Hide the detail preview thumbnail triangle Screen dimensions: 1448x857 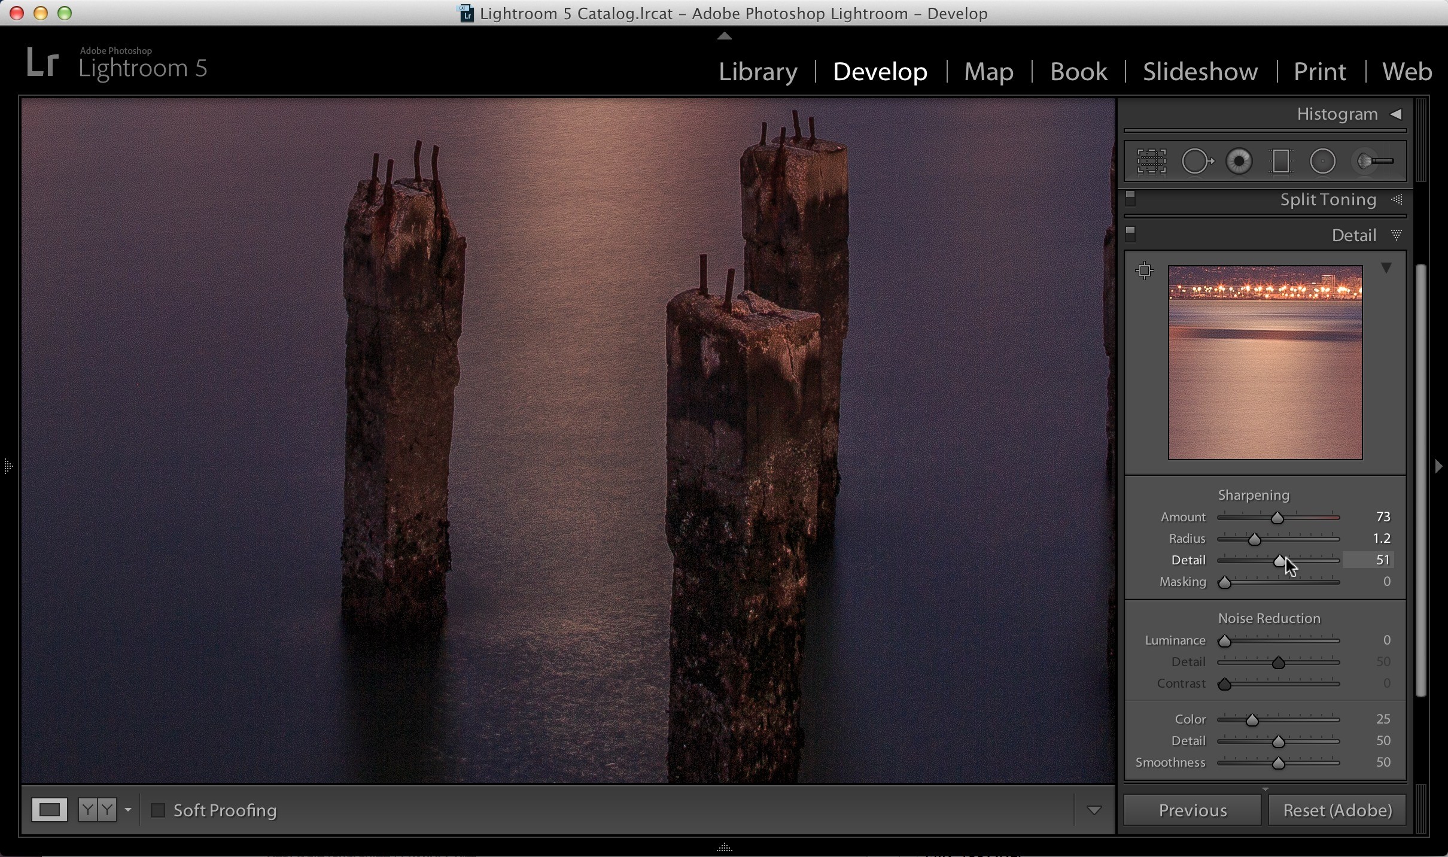[x=1386, y=268]
